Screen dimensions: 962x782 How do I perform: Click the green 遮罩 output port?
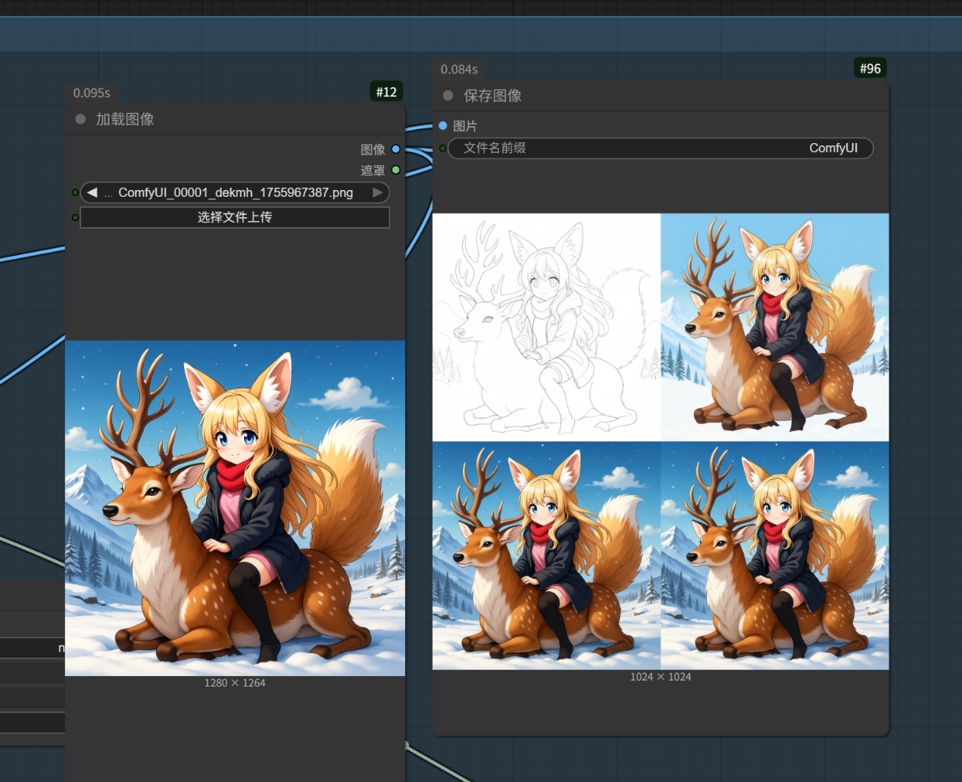click(395, 170)
